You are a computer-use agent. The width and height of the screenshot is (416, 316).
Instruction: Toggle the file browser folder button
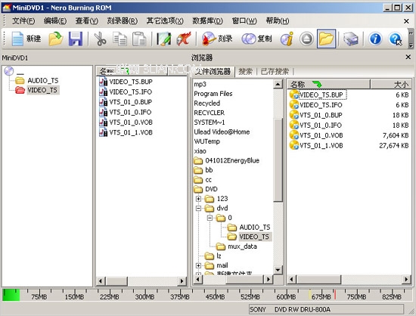pos(326,39)
